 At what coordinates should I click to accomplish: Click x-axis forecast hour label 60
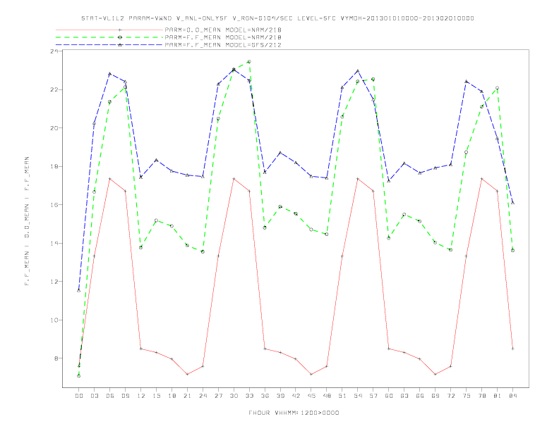pyautogui.click(x=389, y=396)
